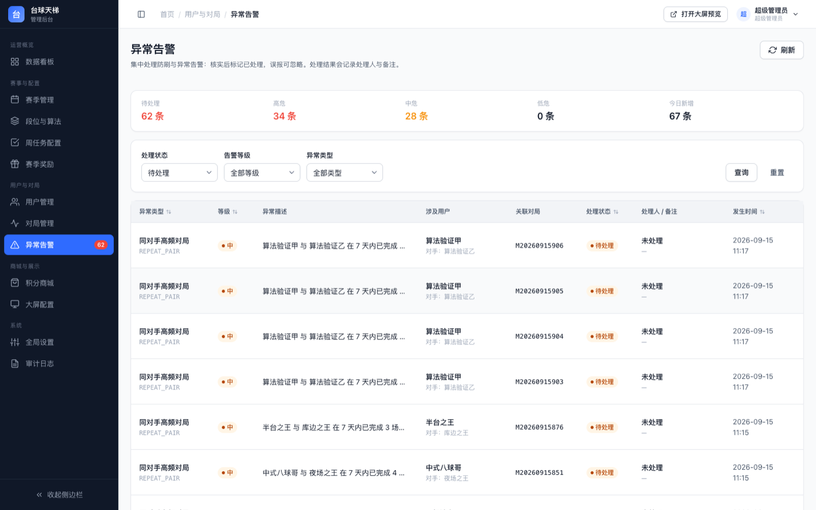
Task: Click match ID M20260915906
Action: pos(539,245)
